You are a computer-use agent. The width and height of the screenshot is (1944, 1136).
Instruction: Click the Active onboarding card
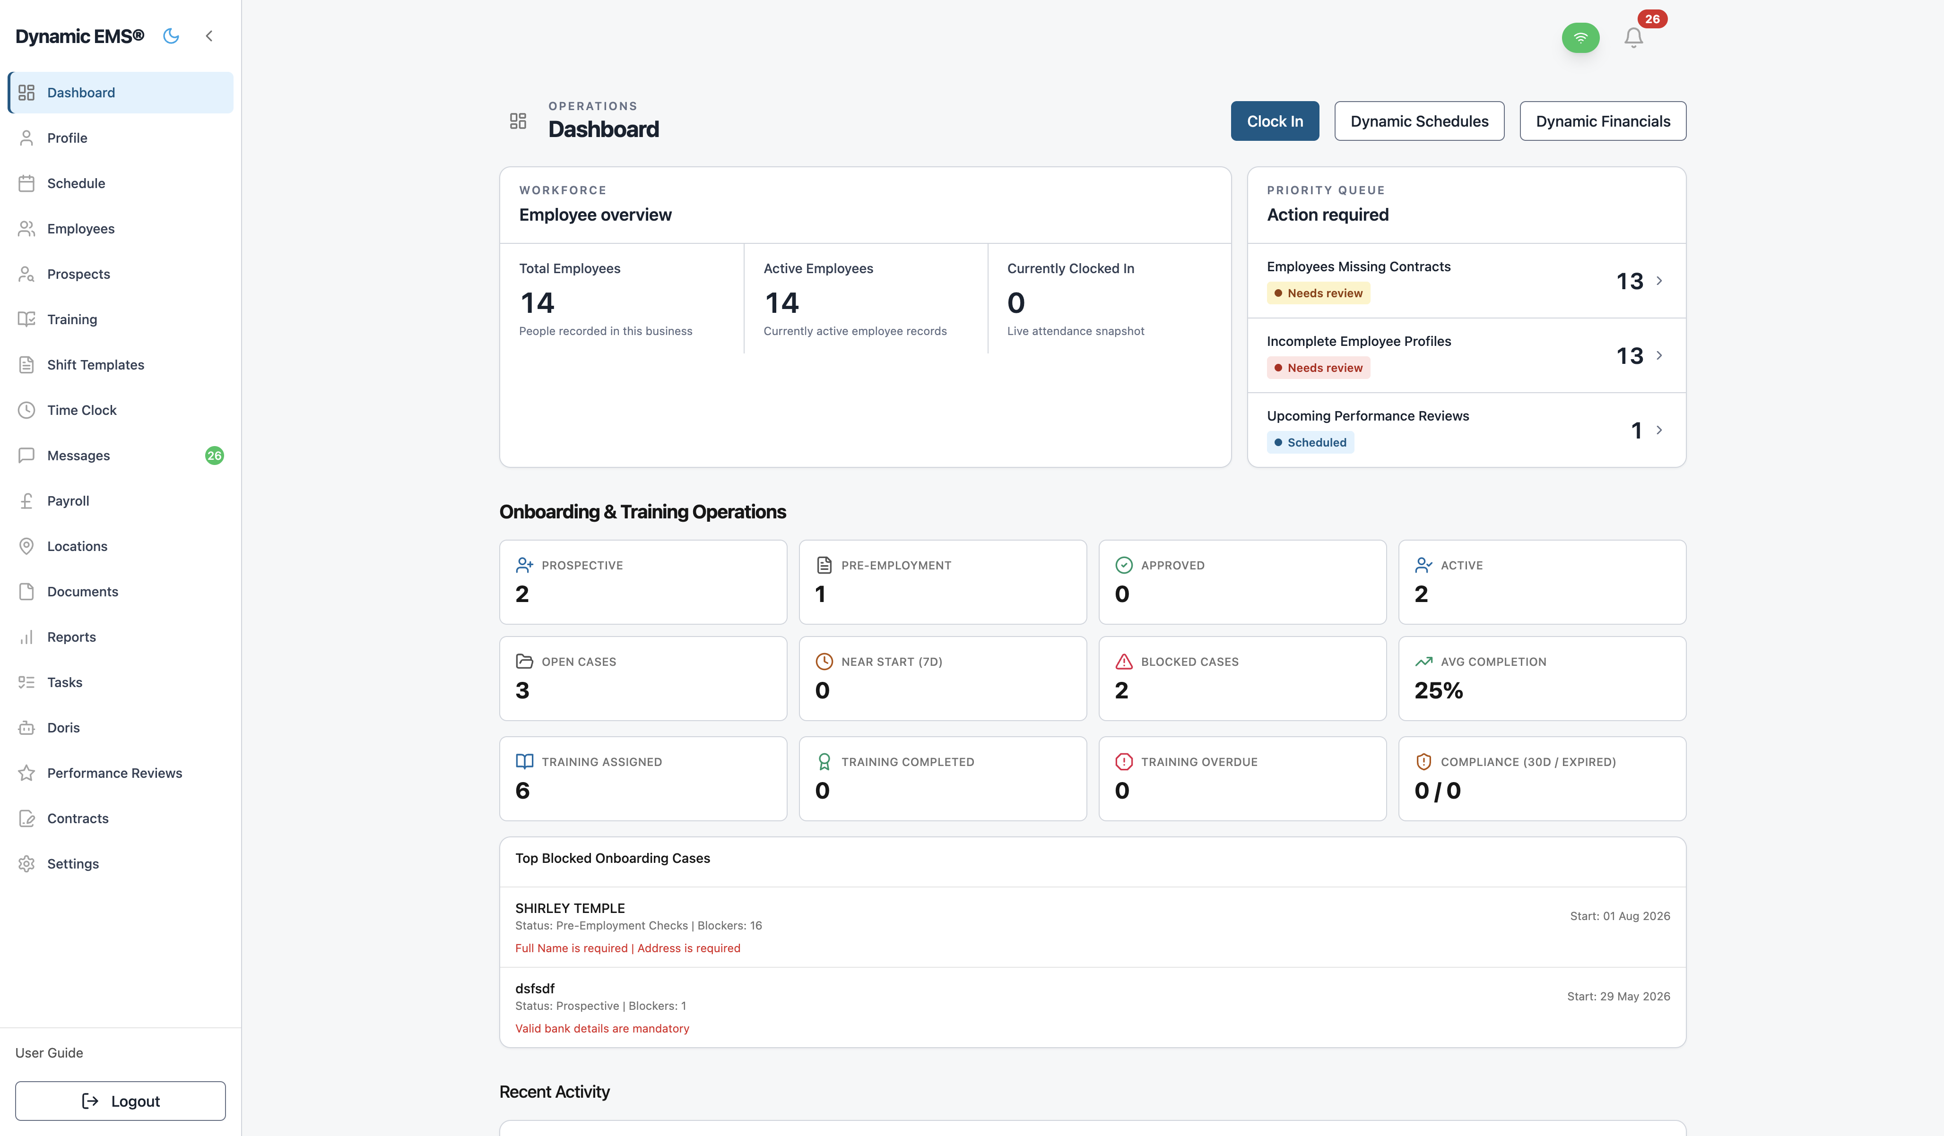1542,582
